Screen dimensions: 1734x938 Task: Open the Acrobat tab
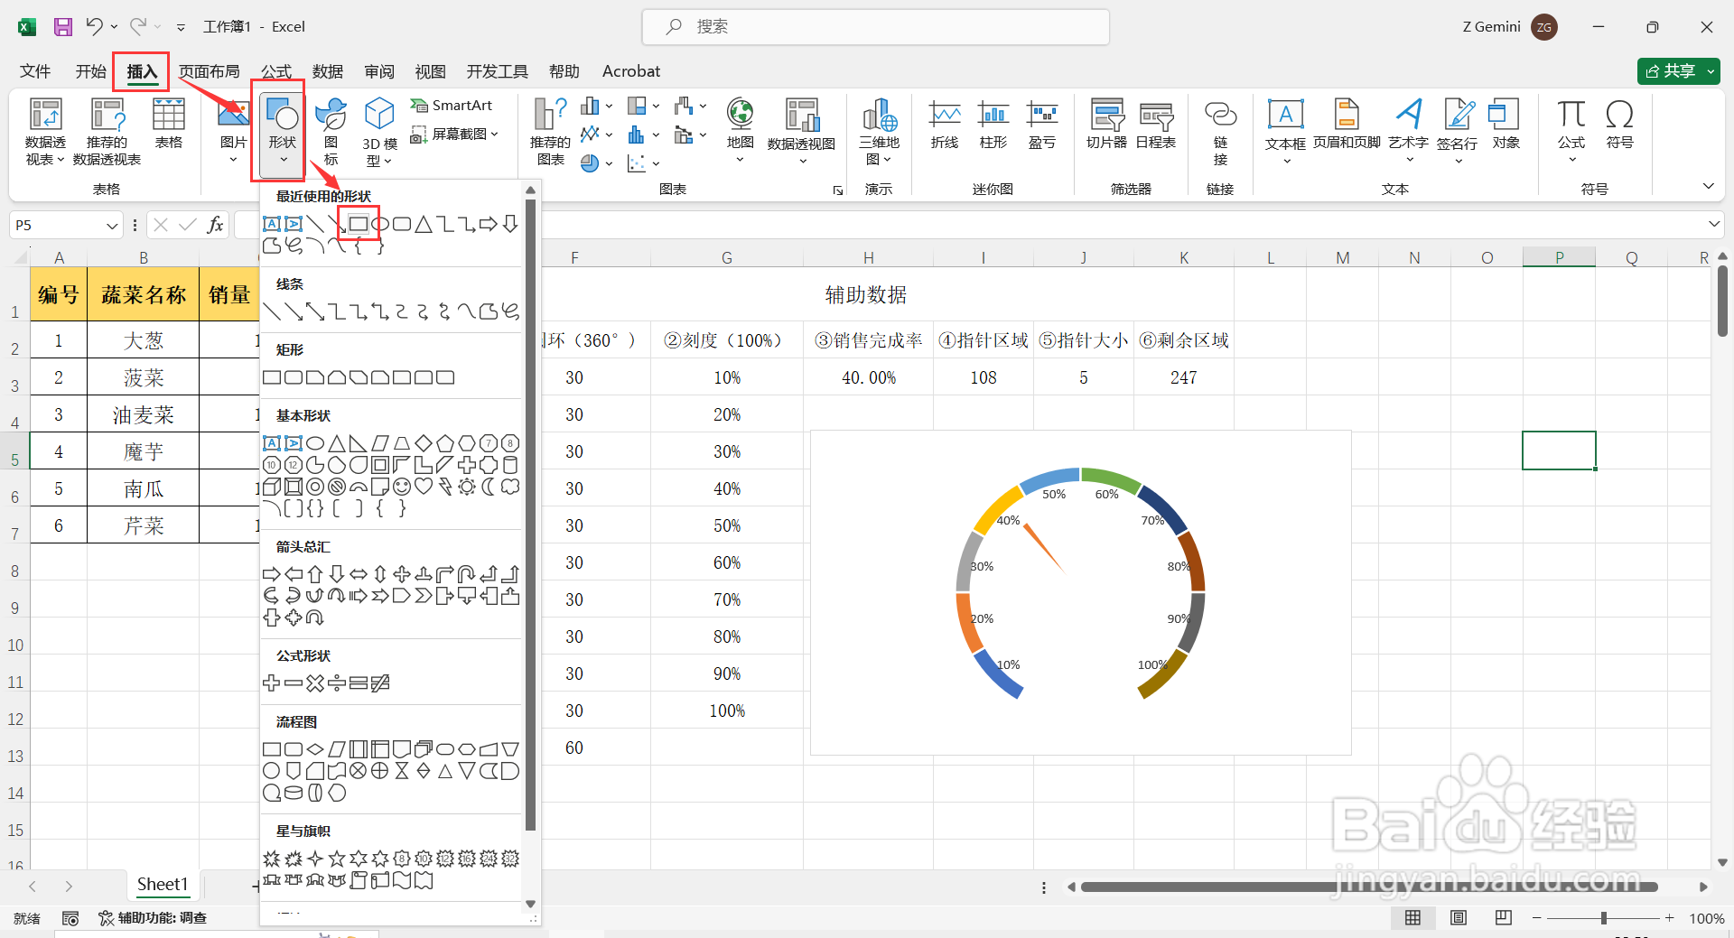[x=631, y=71]
